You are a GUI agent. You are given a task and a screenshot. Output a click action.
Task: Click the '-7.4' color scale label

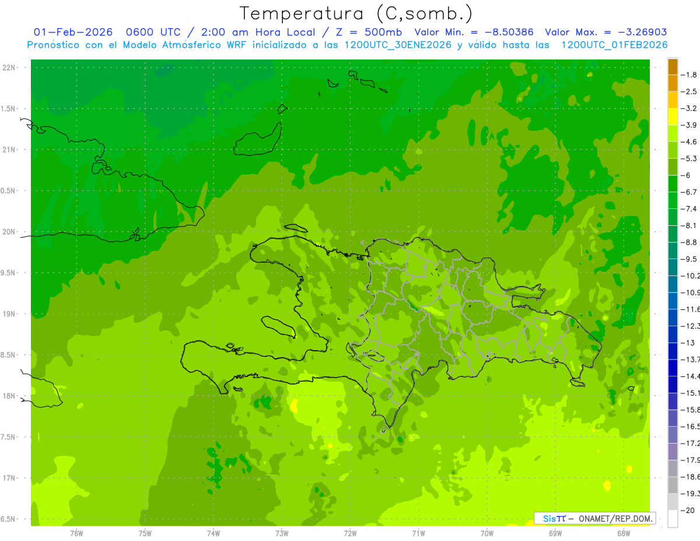click(x=689, y=209)
